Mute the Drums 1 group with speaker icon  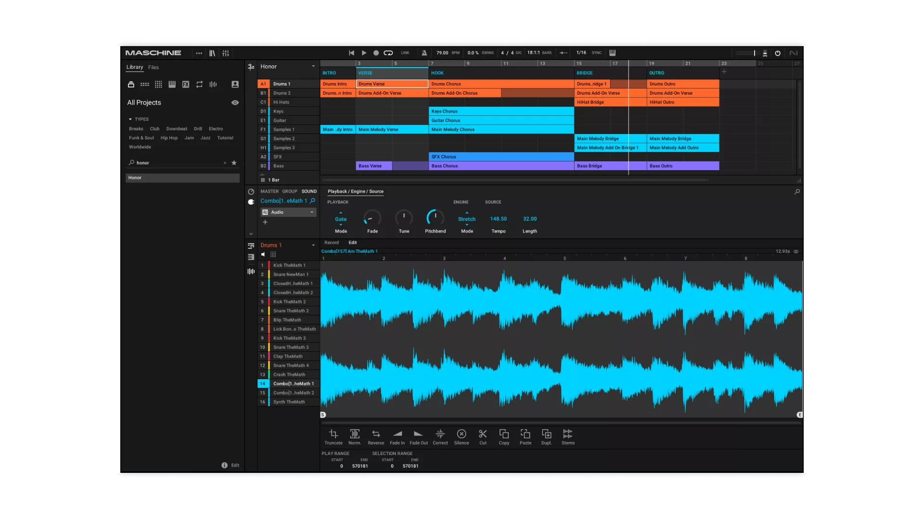point(263,254)
